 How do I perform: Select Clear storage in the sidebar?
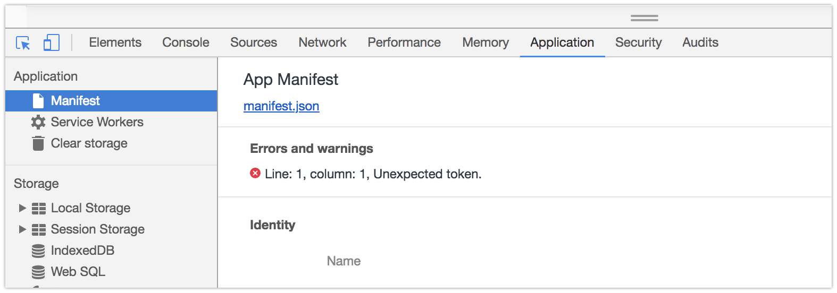point(89,143)
